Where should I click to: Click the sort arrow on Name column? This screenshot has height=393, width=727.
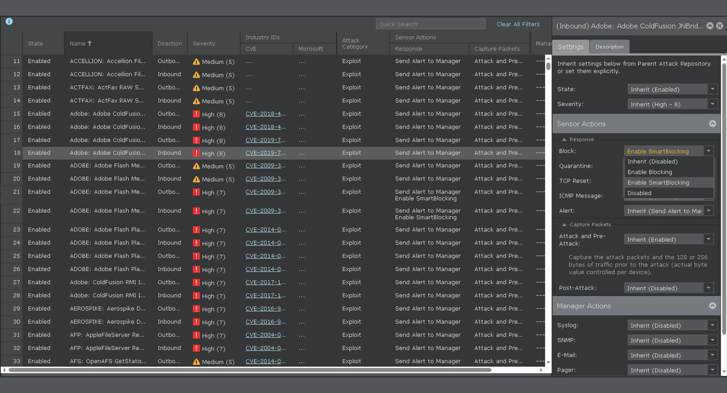point(89,43)
